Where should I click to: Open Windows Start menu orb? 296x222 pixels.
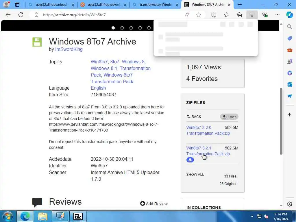pyautogui.click(x=8, y=216)
